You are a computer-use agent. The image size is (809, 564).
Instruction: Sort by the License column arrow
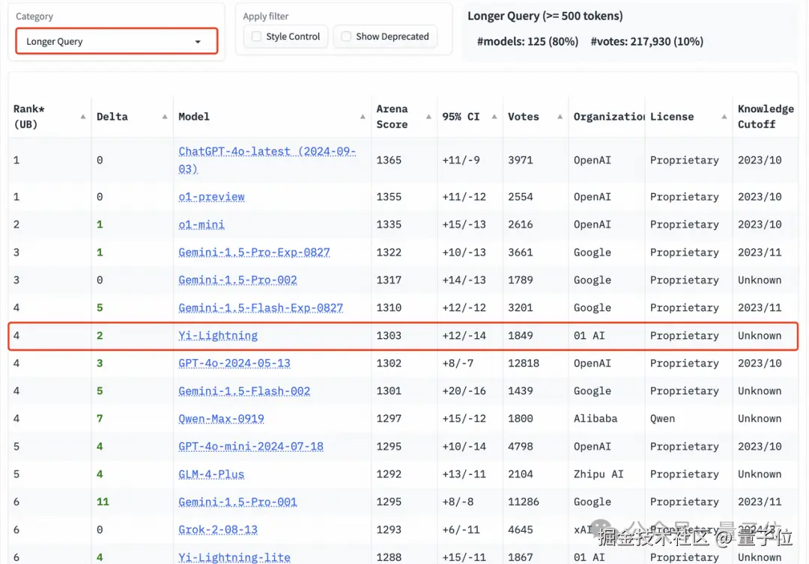[724, 117]
